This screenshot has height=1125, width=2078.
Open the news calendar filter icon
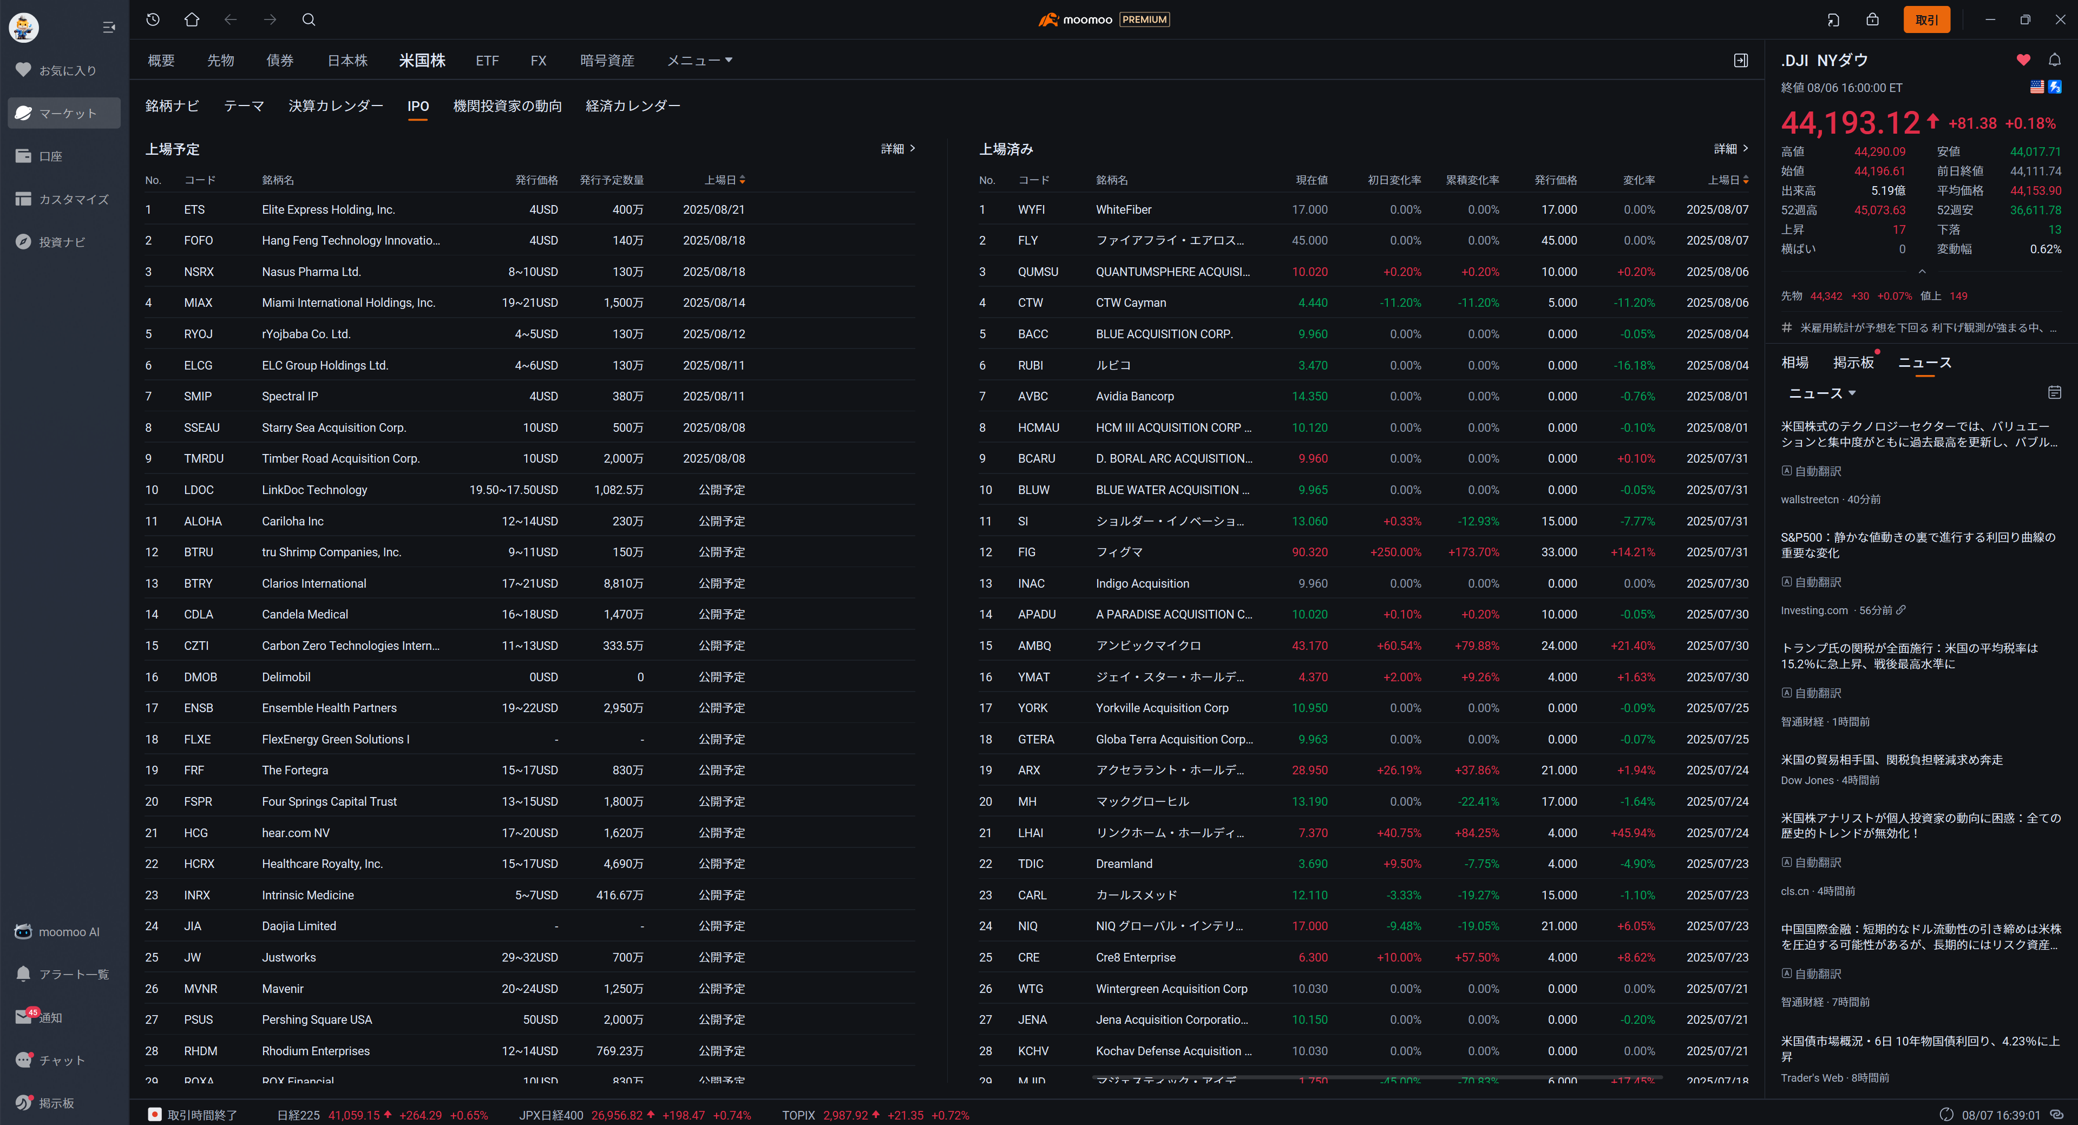click(2055, 393)
